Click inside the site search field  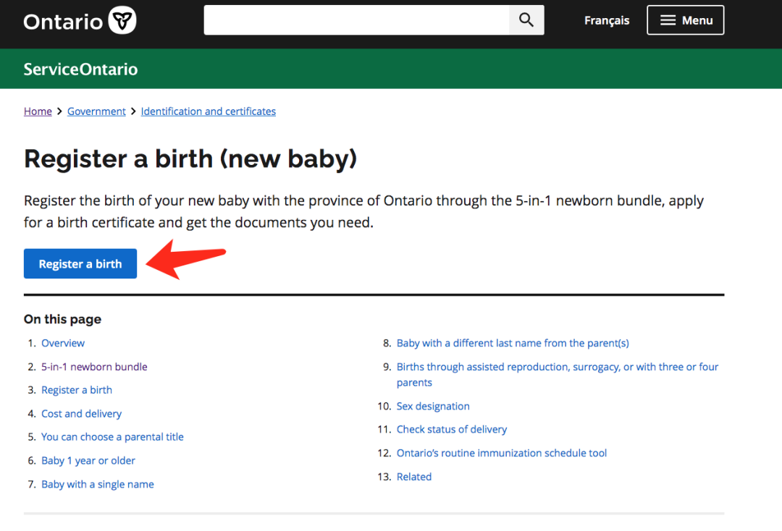[356, 20]
